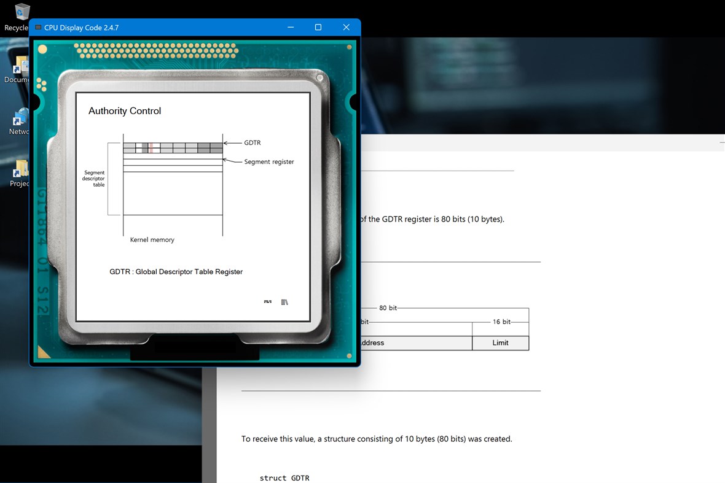Minimize the CPU Display Code window
Image resolution: width=725 pixels, height=483 pixels.
coord(289,27)
